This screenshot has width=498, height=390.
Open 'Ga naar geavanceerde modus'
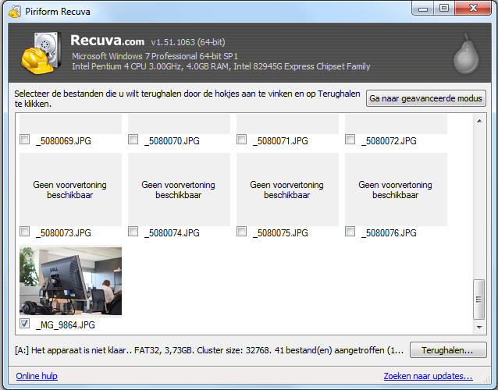point(426,98)
